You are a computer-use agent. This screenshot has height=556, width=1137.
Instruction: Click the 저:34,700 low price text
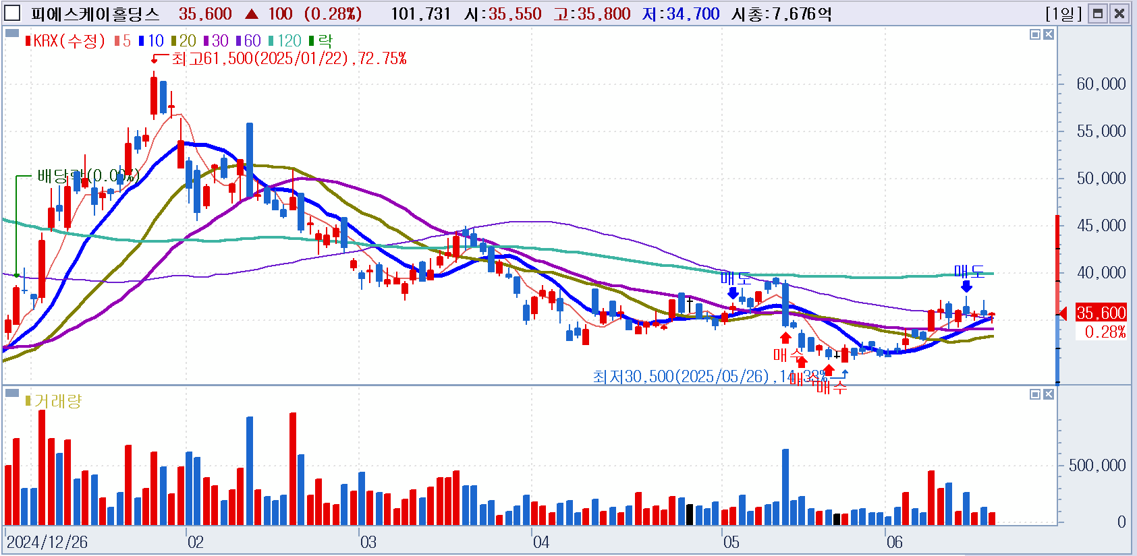pos(681,13)
